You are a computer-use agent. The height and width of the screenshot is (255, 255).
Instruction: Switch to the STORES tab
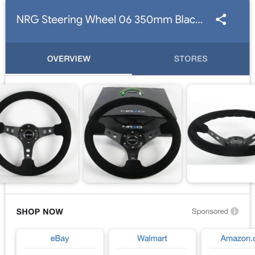click(x=191, y=58)
